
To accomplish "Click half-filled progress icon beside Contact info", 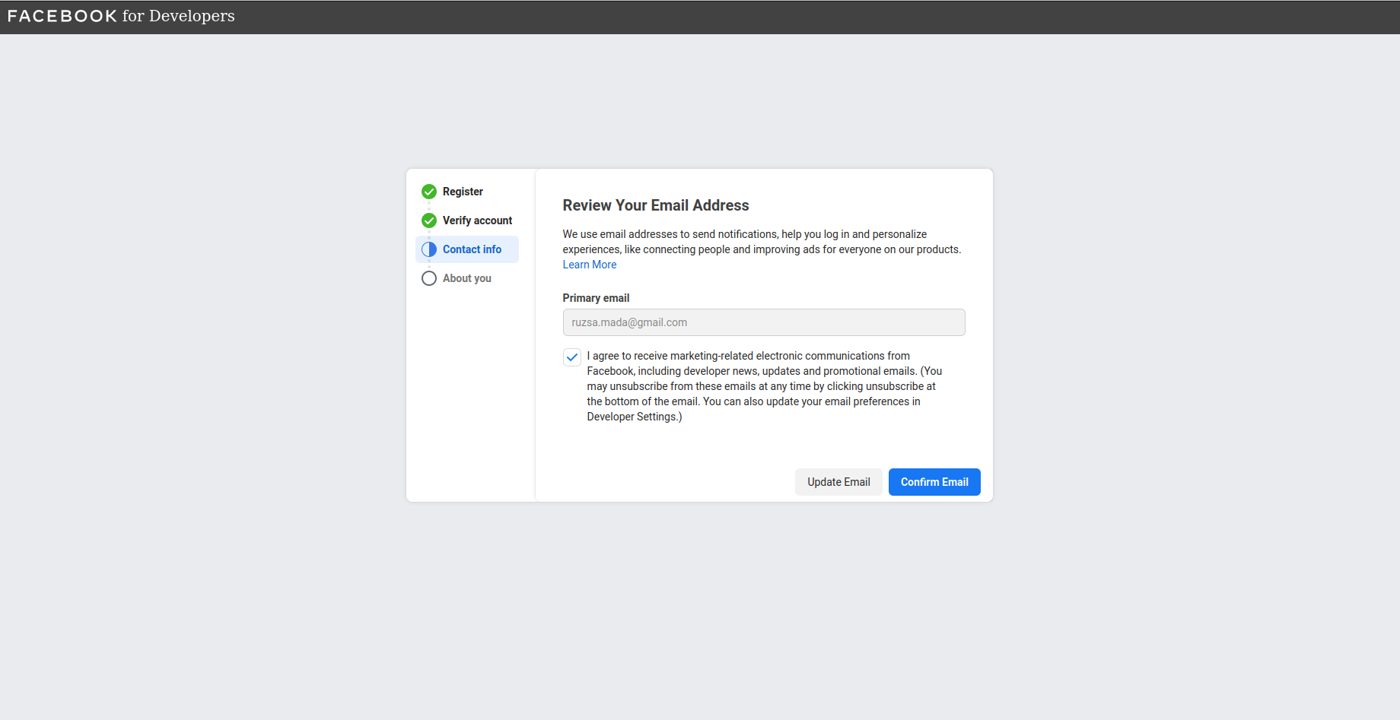I will [x=429, y=249].
